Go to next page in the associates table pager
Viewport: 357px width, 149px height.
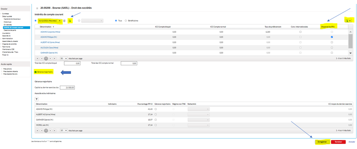50,130
